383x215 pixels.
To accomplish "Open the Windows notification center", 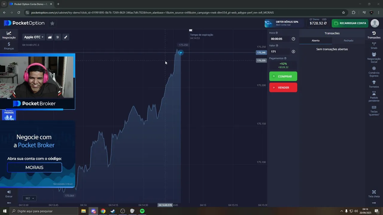I will [x=377, y=211].
